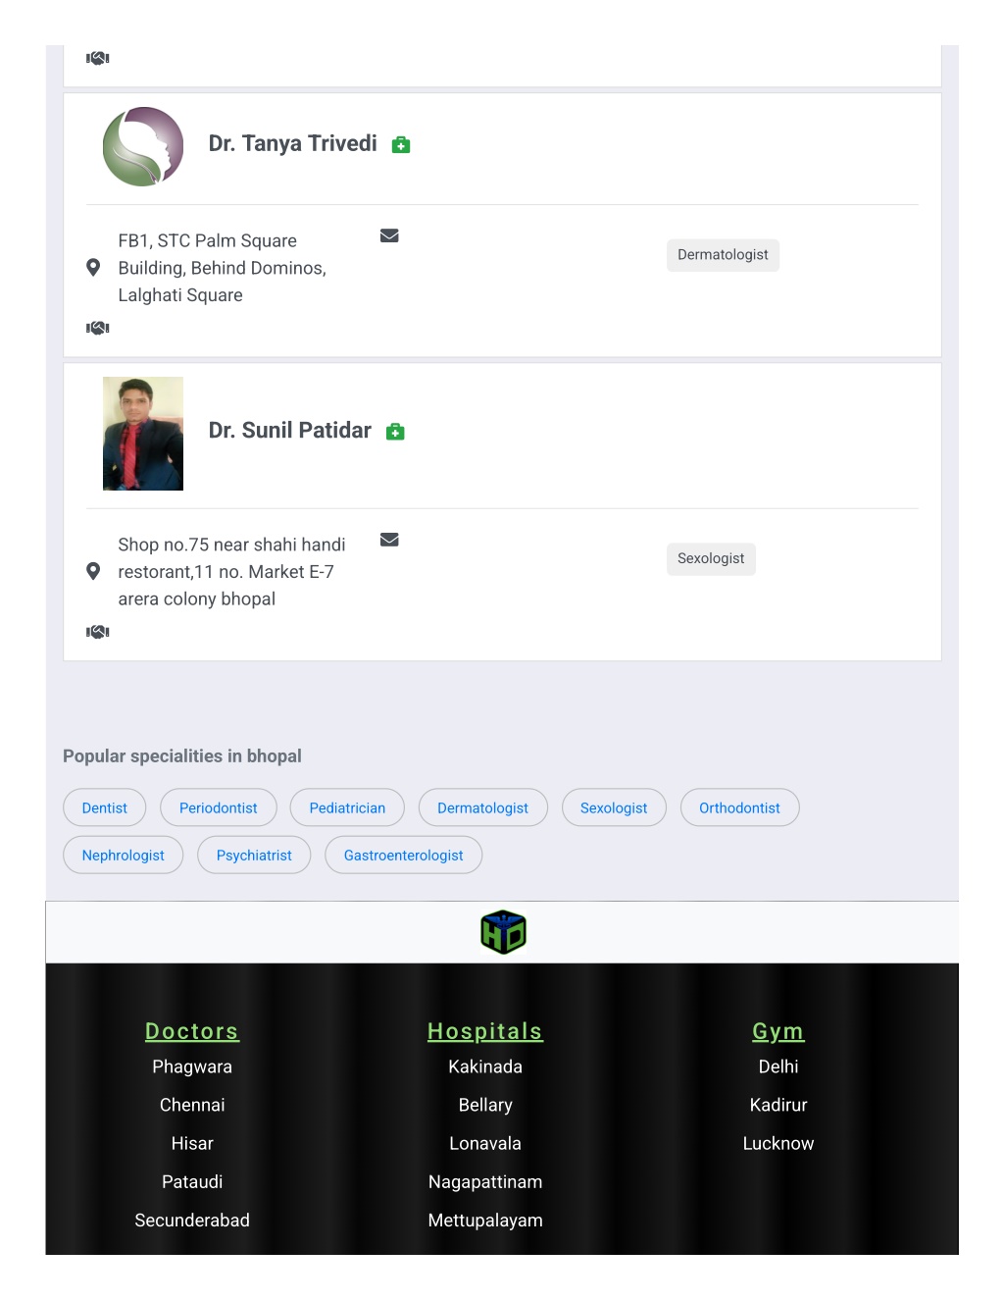
Task: Open the Doctors footer heading link
Action: pyautogui.click(x=192, y=1031)
